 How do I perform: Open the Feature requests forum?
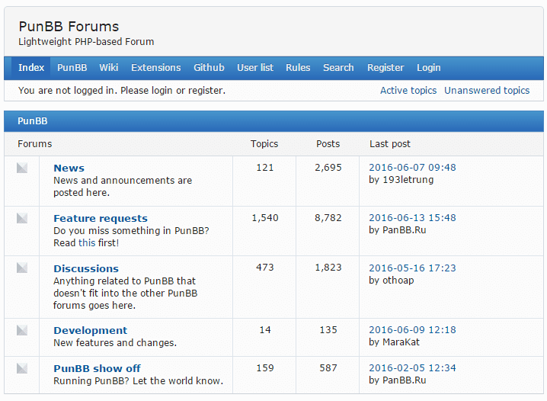tap(101, 218)
